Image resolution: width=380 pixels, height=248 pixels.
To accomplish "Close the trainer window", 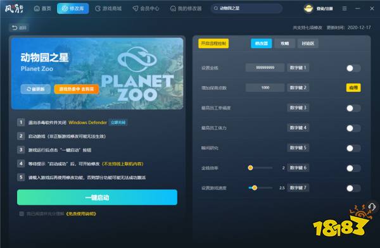I will (x=372, y=8).
